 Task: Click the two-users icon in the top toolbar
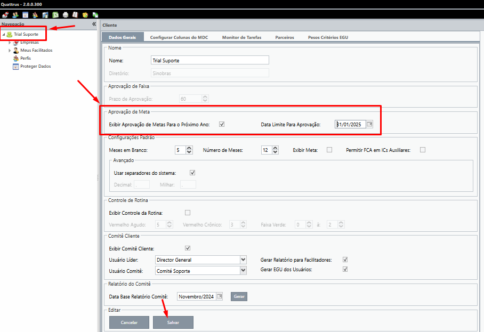click(15, 15)
